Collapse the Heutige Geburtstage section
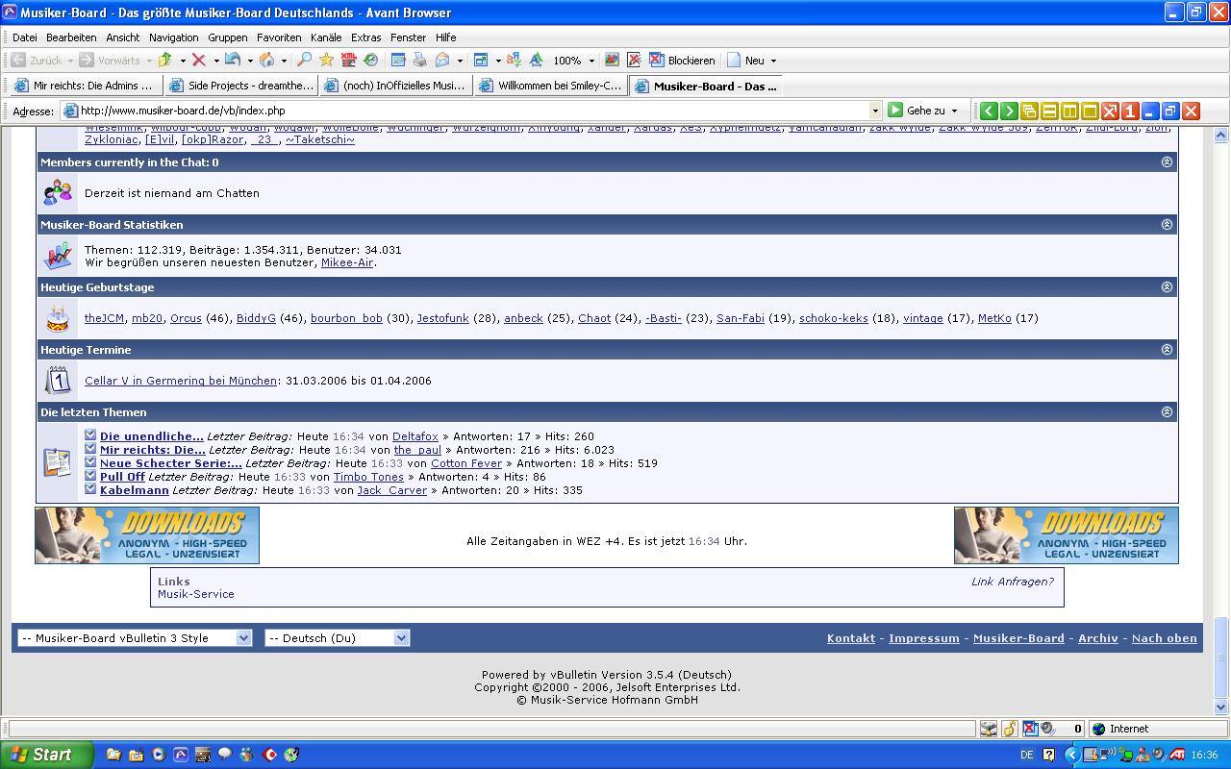 (x=1167, y=287)
